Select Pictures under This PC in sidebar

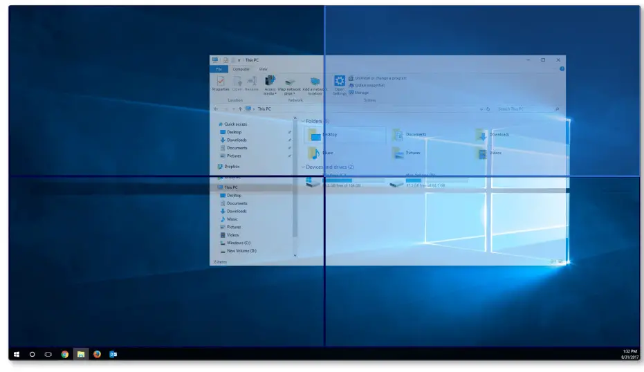[231, 227]
